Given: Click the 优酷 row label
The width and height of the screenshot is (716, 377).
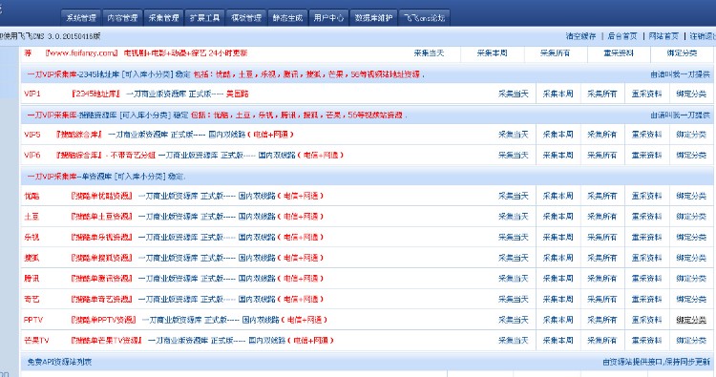Looking at the screenshot, I should (x=32, y=196).
